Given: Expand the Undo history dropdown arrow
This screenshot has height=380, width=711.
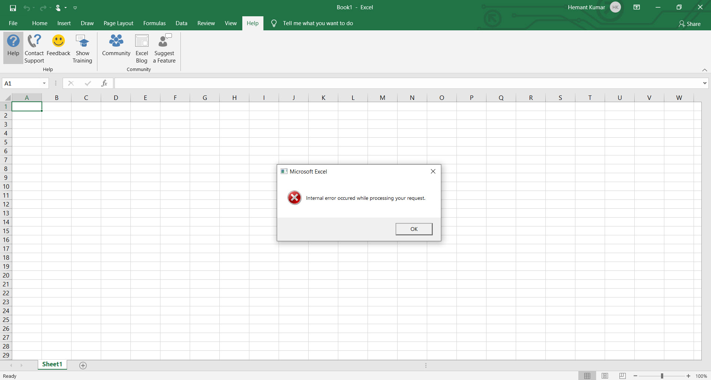Looking at the screenshot, I should pos(34,8).
